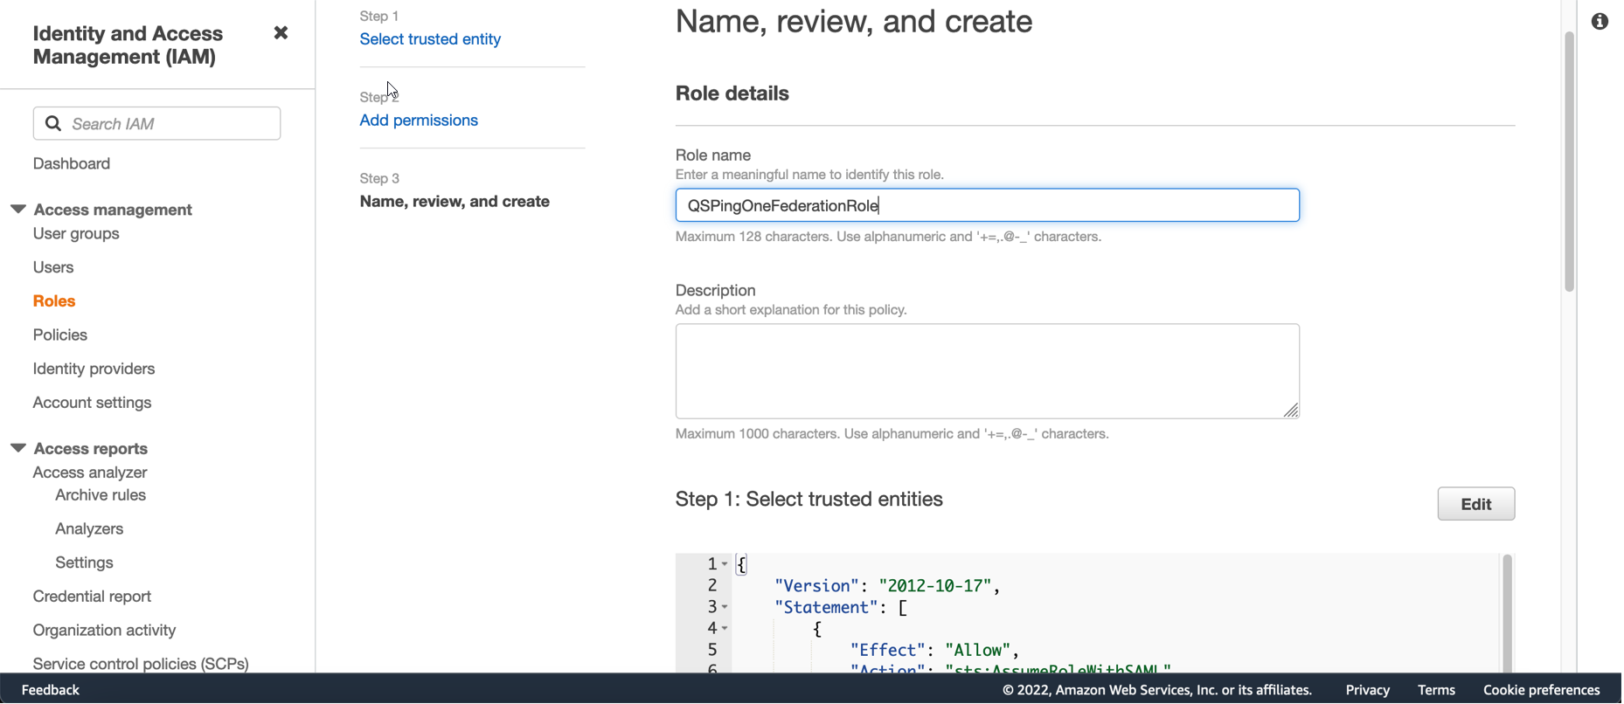Open Account settings
Screen dimensions: 1624x704
coord(92,403)
